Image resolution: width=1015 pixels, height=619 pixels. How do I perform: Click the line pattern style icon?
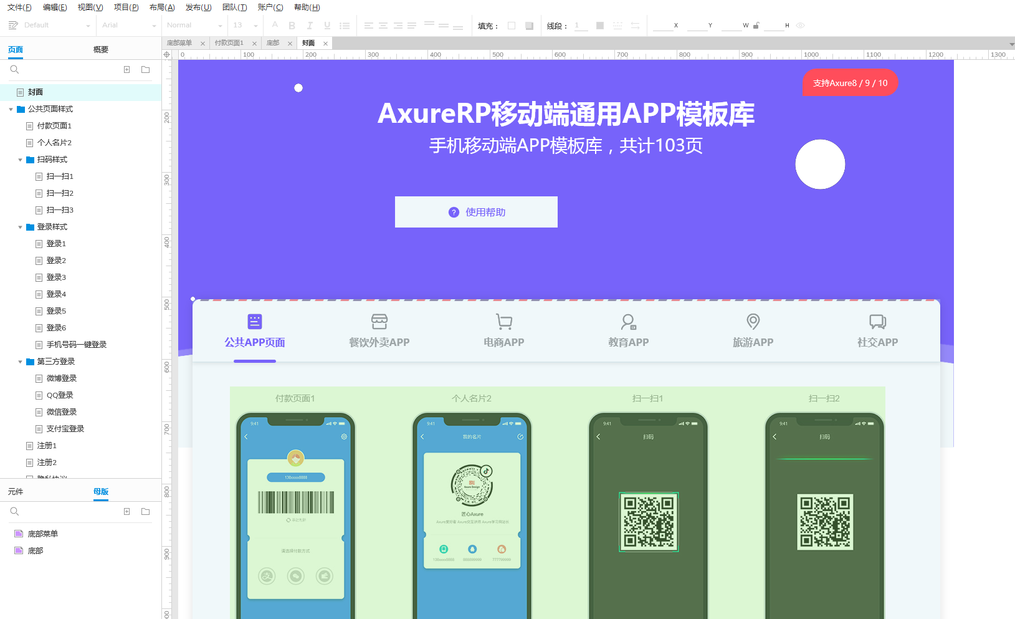click(617, 26)
